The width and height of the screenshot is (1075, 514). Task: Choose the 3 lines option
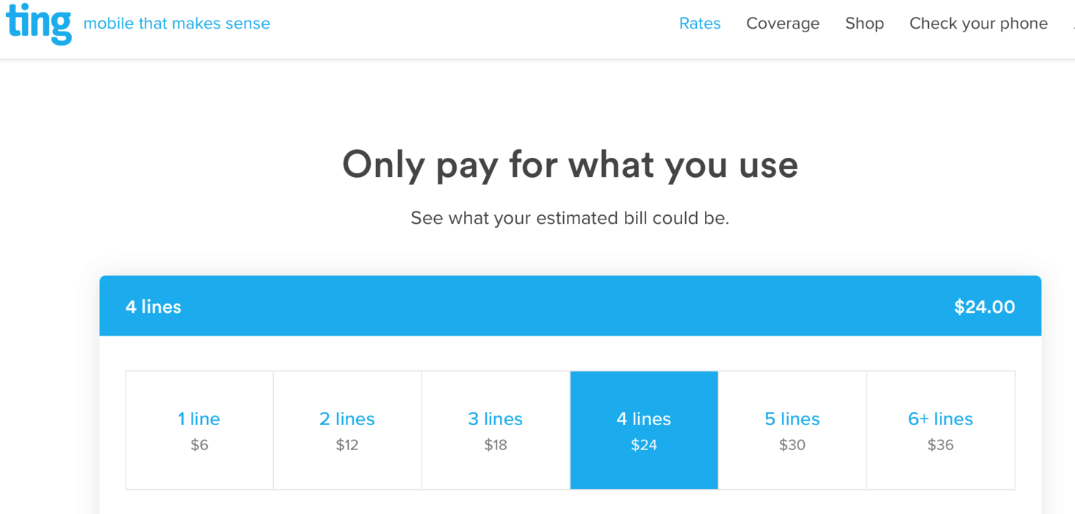495,430
